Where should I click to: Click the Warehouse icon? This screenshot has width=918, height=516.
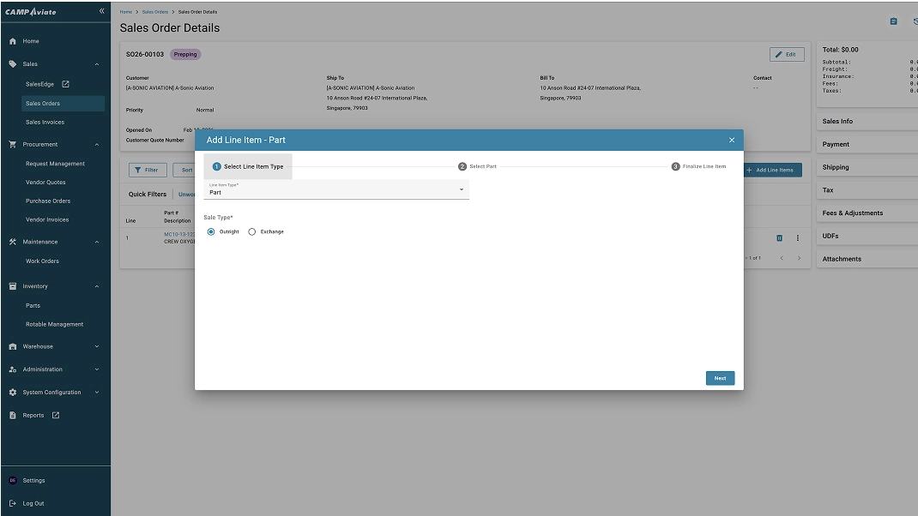13,346
